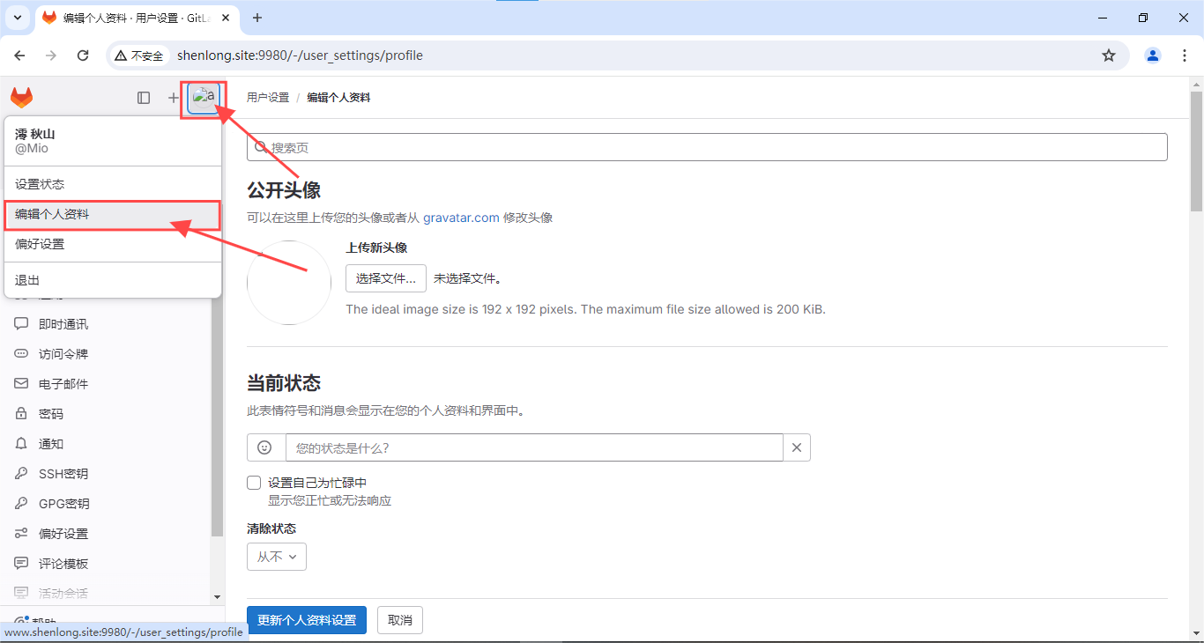Click the 搜索页 search field

click(x=707, y=147)
